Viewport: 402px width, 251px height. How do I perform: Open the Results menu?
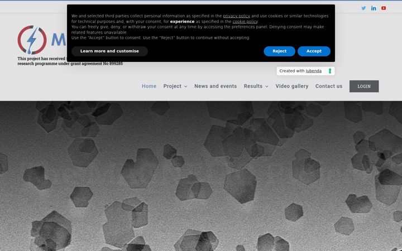(x=253, y=86)
